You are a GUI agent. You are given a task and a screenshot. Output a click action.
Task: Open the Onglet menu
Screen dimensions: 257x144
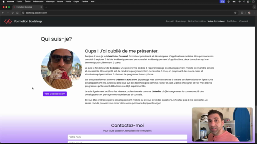76,2
